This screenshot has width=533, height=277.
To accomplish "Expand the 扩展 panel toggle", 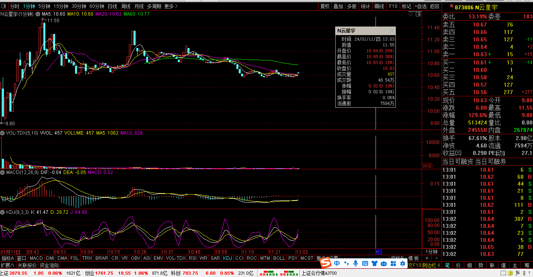I will 8,265.
